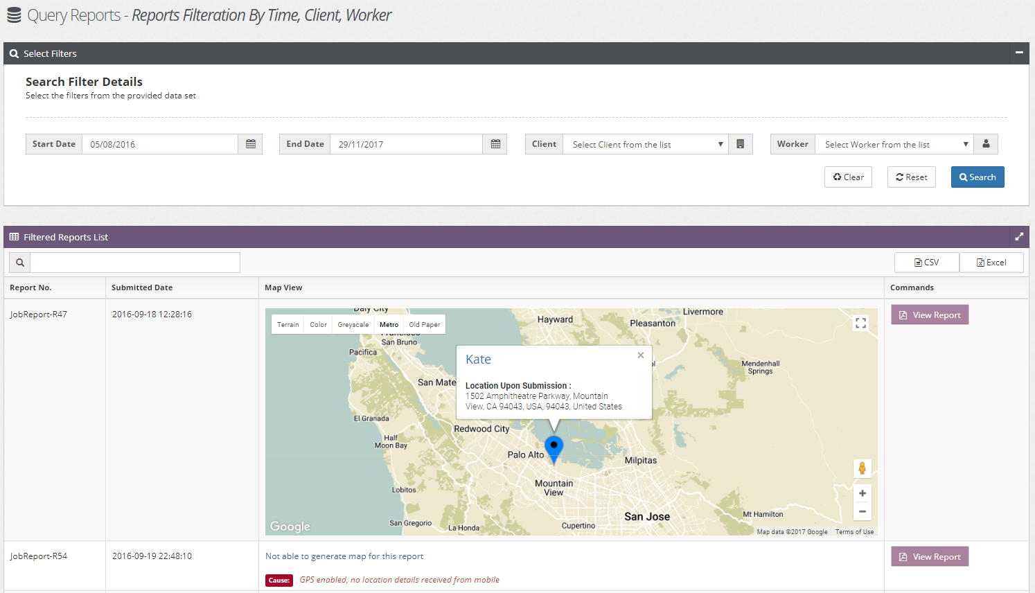Open the Terms of Use link on the map
1035x593 pixels.
click(854, 532)
